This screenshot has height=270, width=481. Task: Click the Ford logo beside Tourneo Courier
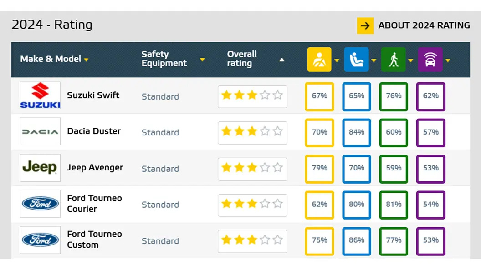point(40,204)
